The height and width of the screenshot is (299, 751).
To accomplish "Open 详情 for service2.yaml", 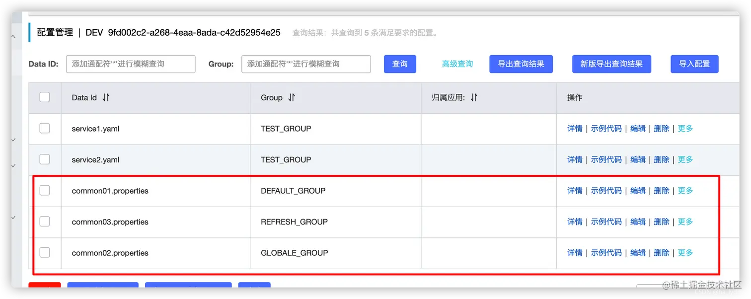I will tap(575, 159).
